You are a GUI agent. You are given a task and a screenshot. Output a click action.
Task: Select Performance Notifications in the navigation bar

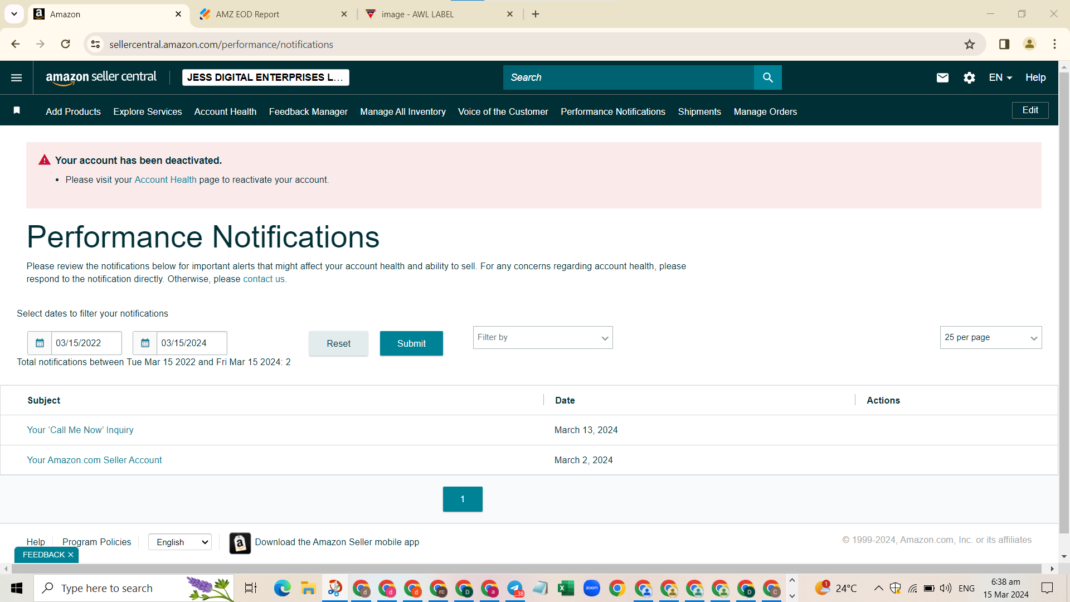tap(613, 111)
